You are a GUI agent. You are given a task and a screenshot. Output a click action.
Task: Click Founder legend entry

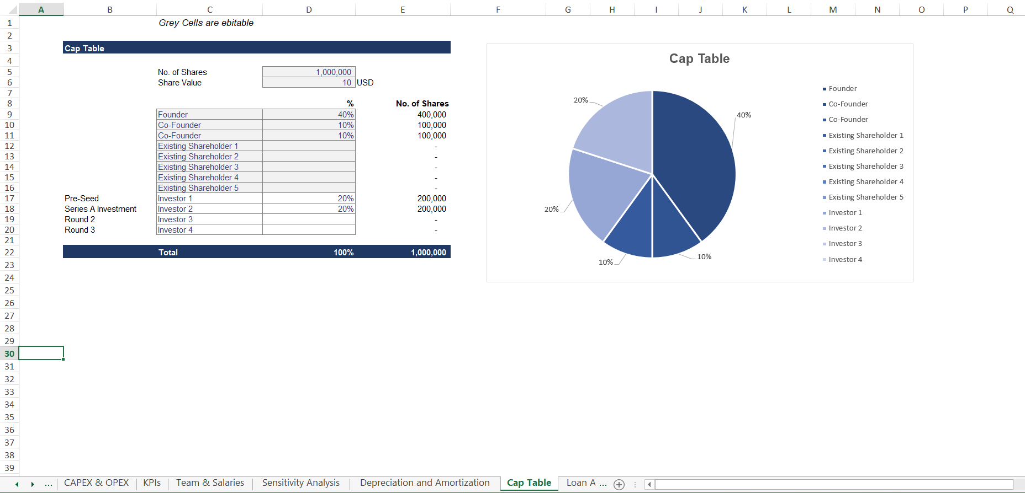tap(839, 88)
